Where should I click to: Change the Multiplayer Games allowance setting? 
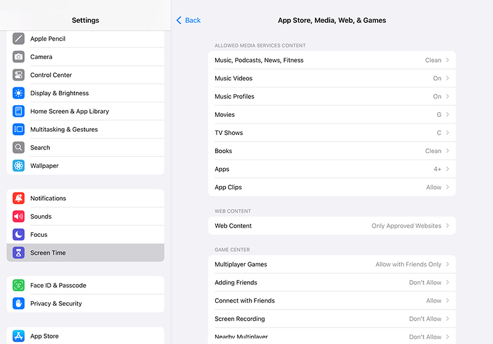coord(332,265)
